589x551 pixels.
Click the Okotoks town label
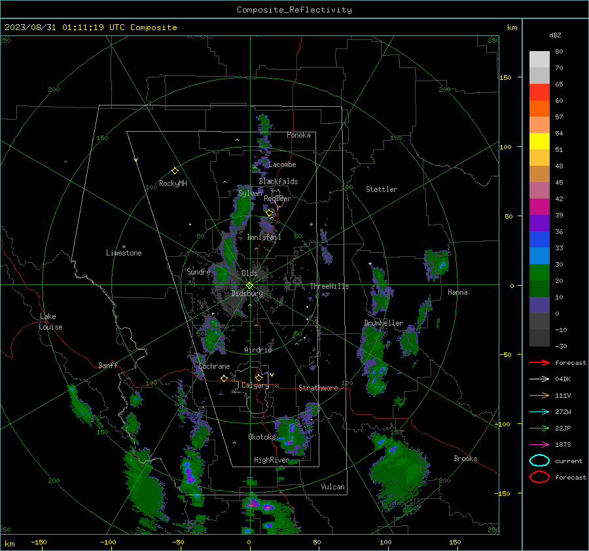coord(262,437)
